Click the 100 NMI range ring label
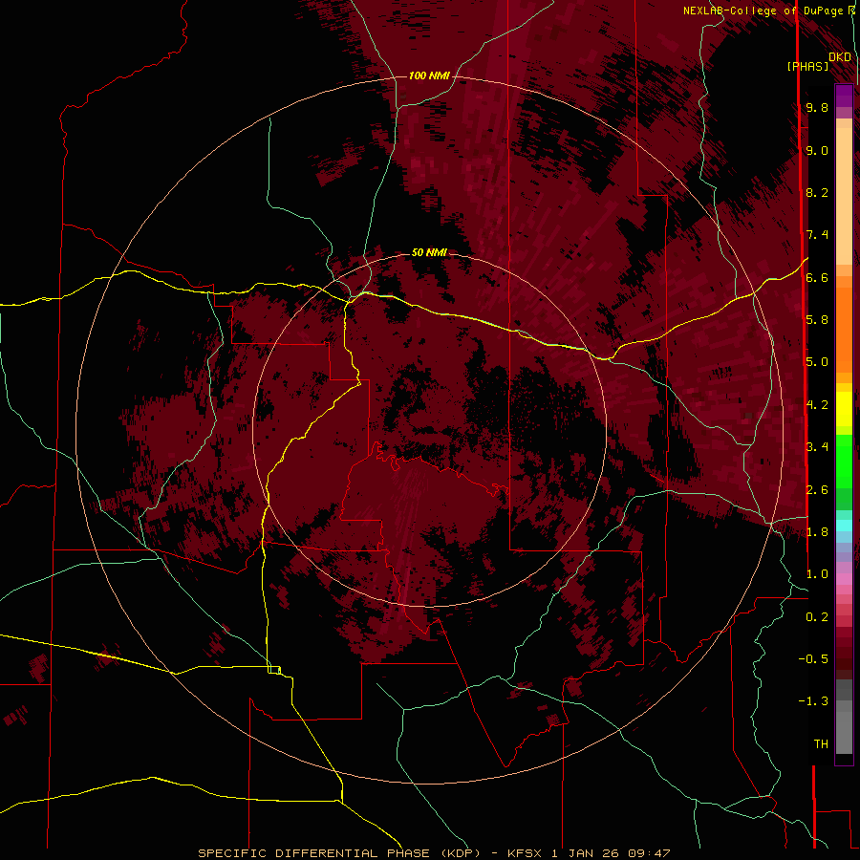 [x=429, y=75]
